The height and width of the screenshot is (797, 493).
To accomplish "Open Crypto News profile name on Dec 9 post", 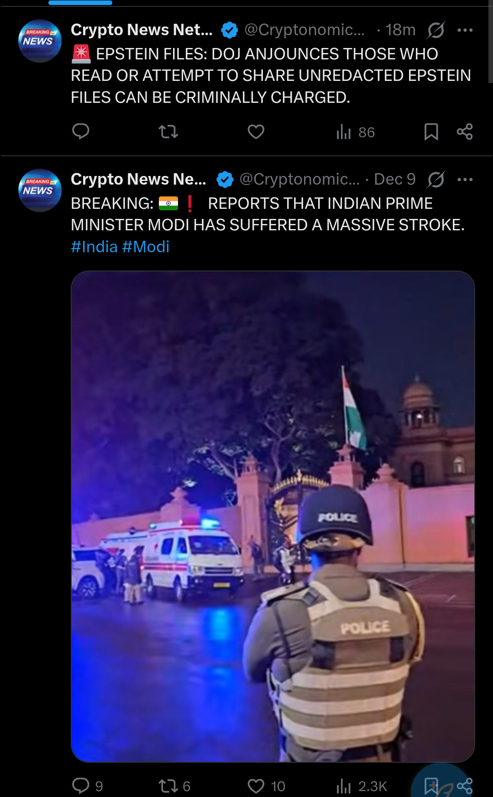I will coord(138,179).
